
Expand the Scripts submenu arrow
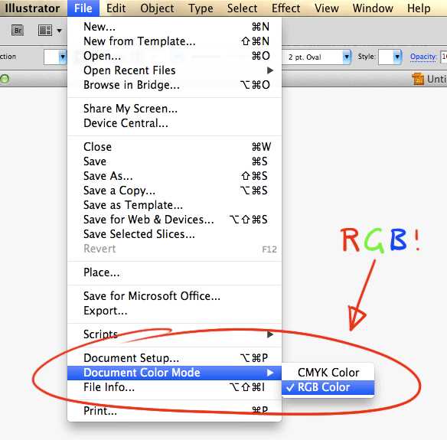(x=270, y=334)
